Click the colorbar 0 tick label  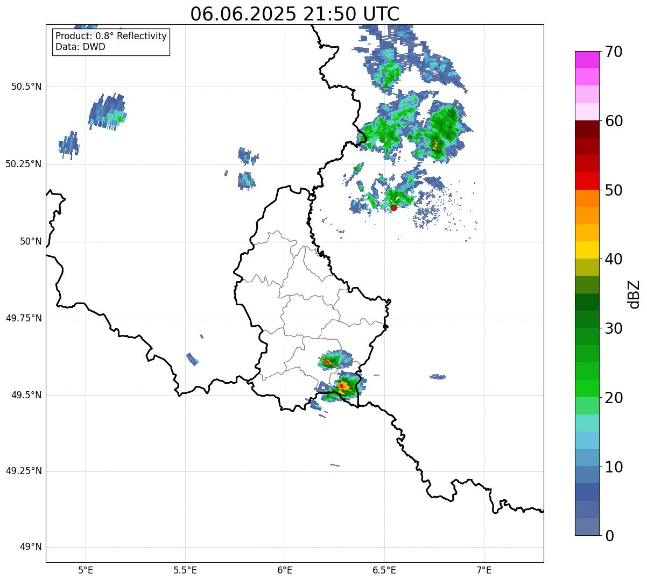[x=609, y=536]
